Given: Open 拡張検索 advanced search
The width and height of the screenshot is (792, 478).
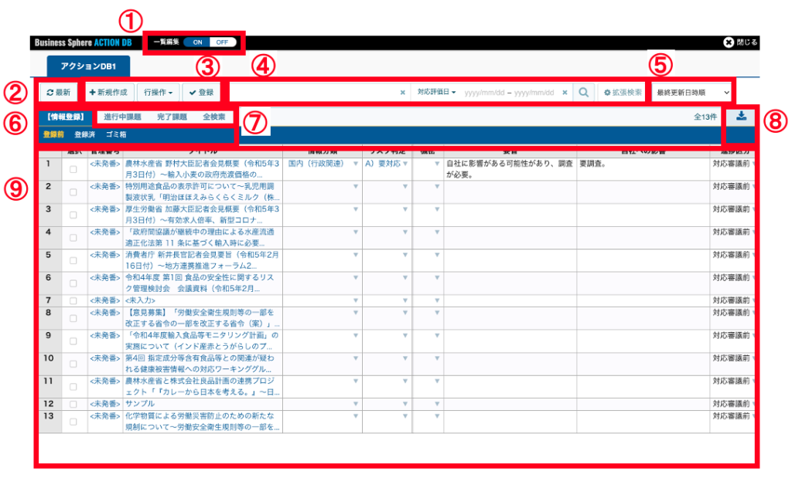Looking at the screenshot, I should click(x=623, y=93).
